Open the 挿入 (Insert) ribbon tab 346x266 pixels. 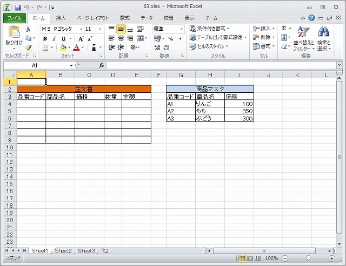61,18
